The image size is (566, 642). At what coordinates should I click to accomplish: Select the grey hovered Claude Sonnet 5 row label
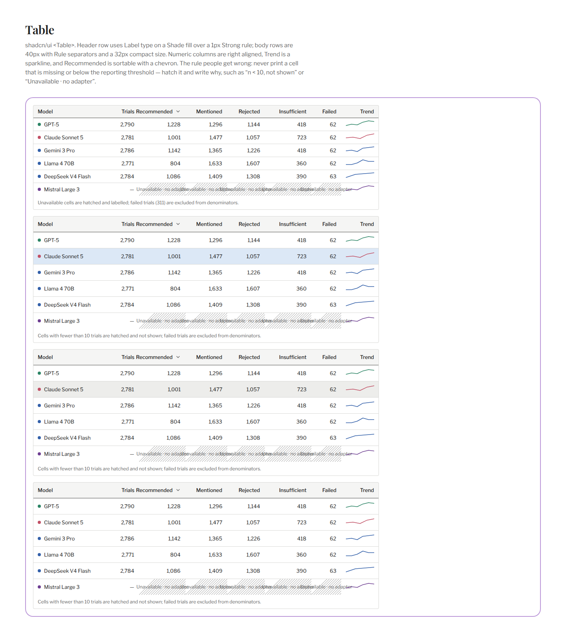tap(64, 389)
